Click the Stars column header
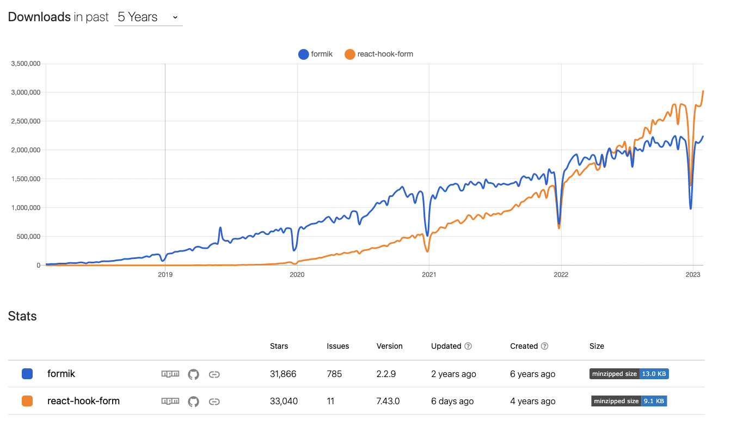Screen dimensions: 731x426 point(279,346)
